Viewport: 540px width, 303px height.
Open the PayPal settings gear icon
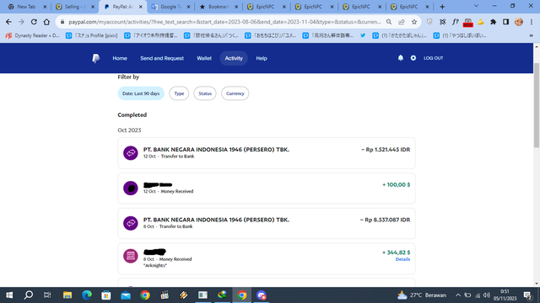point(413,58)
